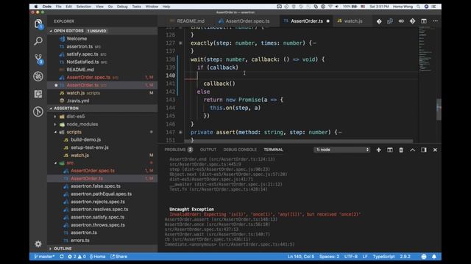Viewport: 471px width, 264px height.
Task: Open the editor More Actions ellipsis
Action: (x=435, y=21)
